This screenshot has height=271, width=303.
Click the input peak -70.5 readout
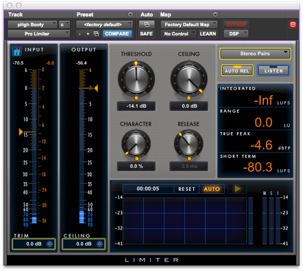click(18, 63)
